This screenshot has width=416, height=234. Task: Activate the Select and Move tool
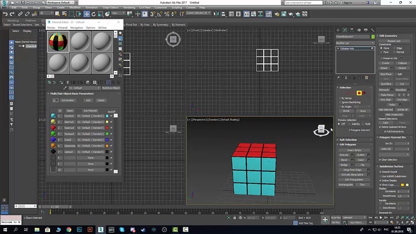click(x=86, y=14)
